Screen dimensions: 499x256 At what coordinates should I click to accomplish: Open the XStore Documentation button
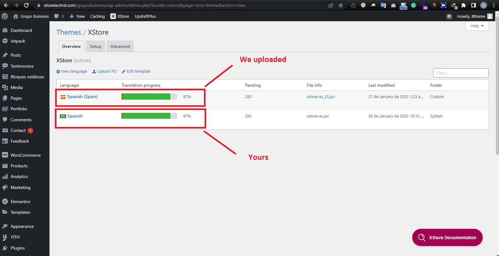[447, 237]
